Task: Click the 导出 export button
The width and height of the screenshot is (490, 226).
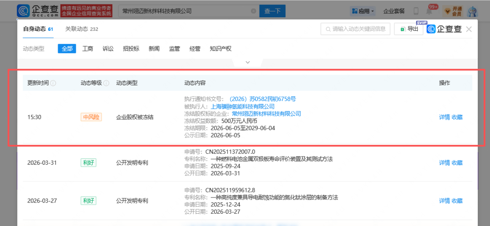Action: [x=409, y=29]
